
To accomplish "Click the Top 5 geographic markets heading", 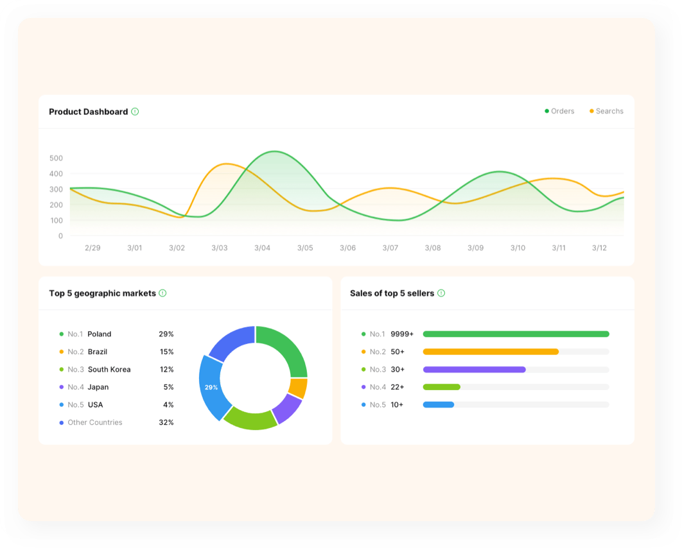I will (102, 293).
